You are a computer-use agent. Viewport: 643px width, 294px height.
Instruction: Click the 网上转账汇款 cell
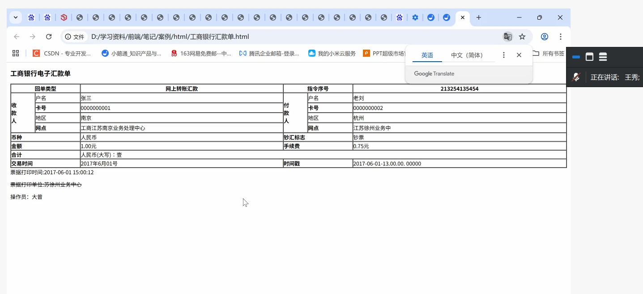pos(182,88)
